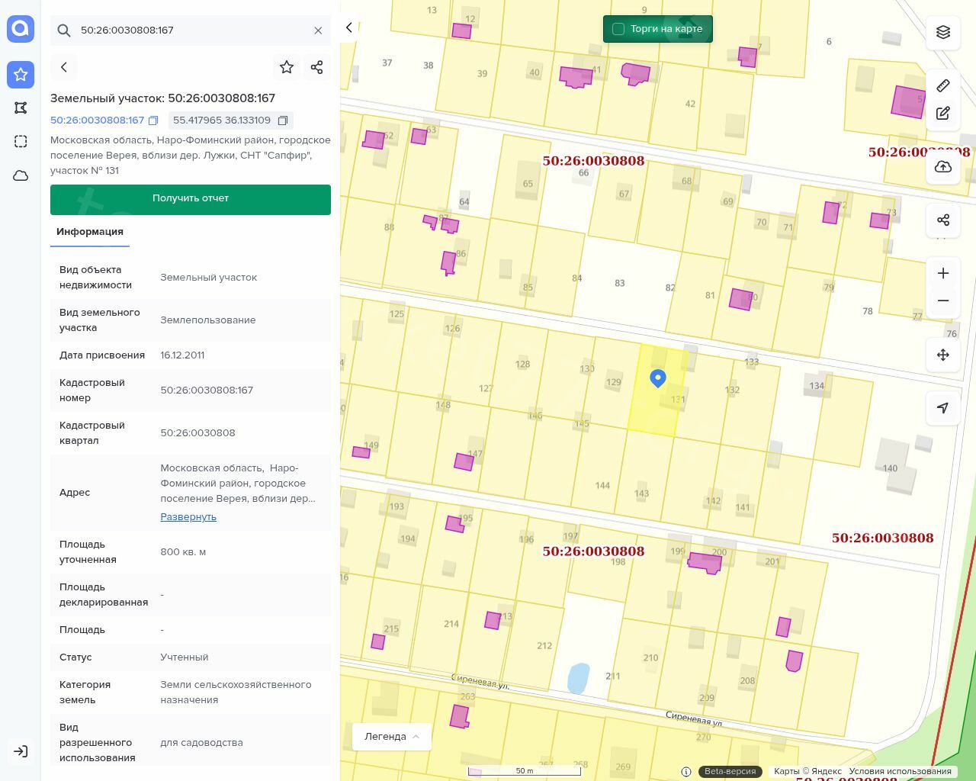Open the cloud upload map tool

click(x=943, y=167)
